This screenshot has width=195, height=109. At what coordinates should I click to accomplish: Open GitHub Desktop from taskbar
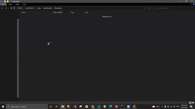[x=116, y=107]
